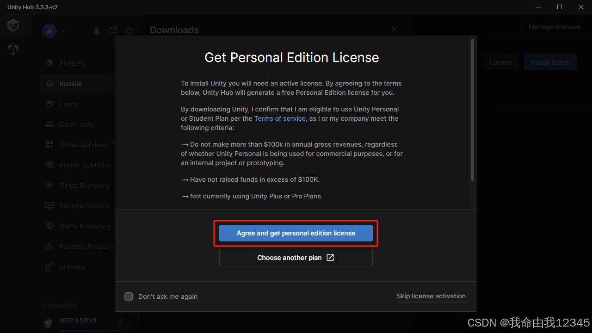Click Choose another plan button
The height and width of the screenshot is (333, 592).
tap(296, 258)
